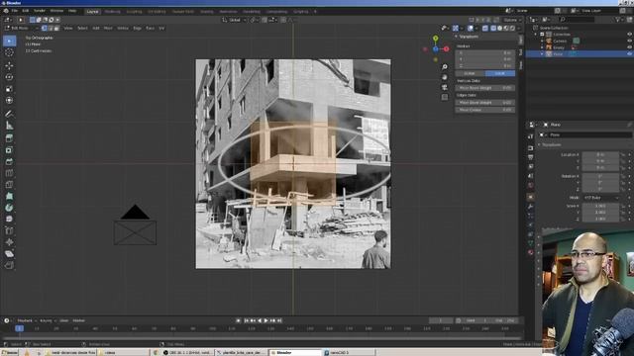This screenshot has width=634, height=356.
Task: Select the Transform tool
Action: pos(9,101)
